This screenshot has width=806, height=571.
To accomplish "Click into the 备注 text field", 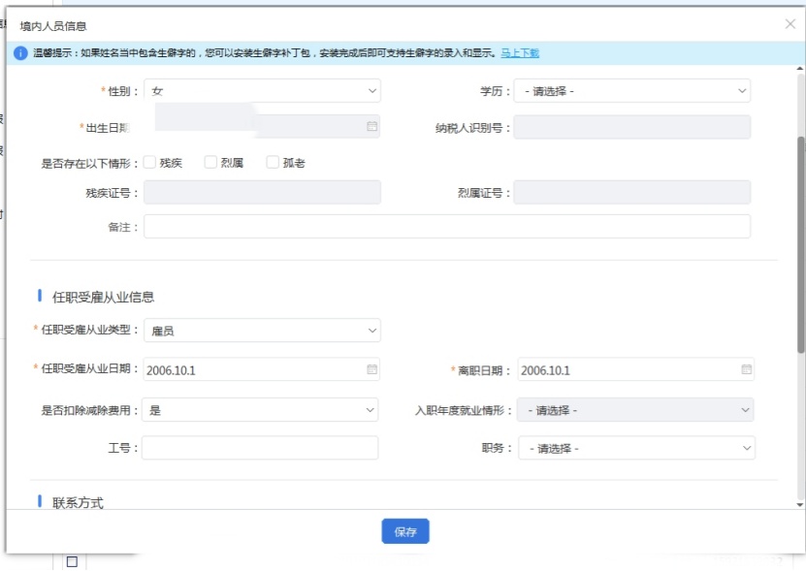I will click(446, 227).
